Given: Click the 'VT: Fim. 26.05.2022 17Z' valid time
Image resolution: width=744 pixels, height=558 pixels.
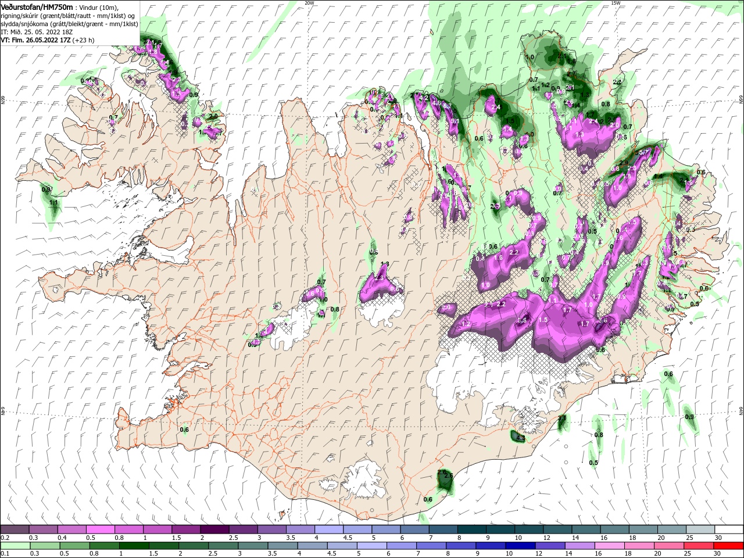Looking at the screenshot, I should [35, 40].
